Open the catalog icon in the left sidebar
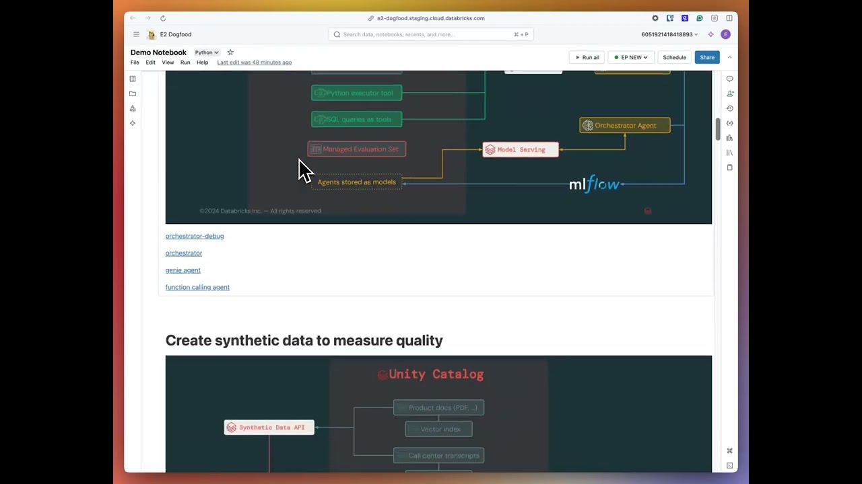 (133, 108)
